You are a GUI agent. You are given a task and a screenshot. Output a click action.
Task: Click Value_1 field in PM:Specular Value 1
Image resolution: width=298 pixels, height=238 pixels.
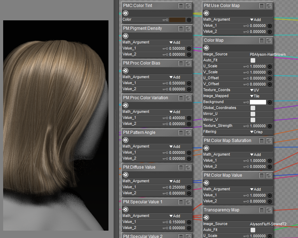(177, 222)
